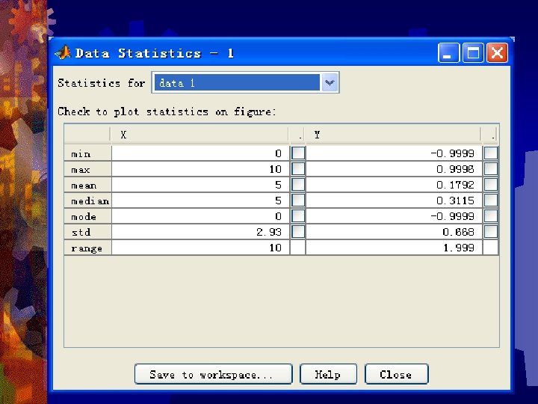Check the X mean plot checkbox
This screenshot has height=404, width=538.
(298, 185)
